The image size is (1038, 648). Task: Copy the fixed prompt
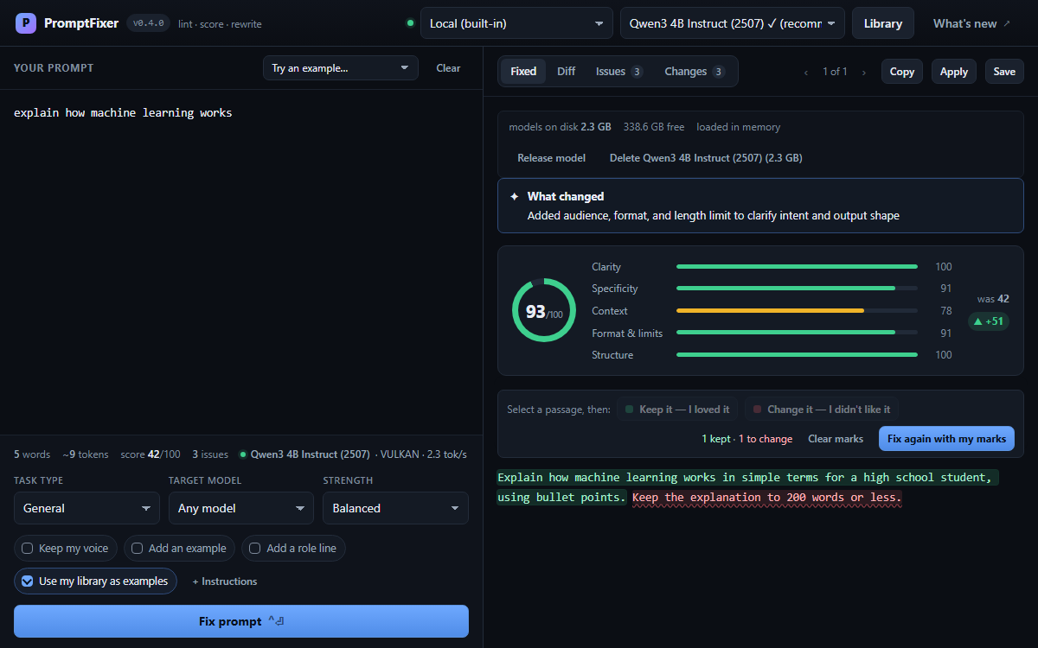(902, 72)
